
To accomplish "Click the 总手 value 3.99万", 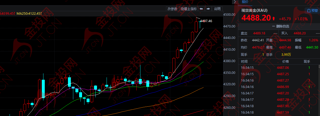I will pos(286,55).
